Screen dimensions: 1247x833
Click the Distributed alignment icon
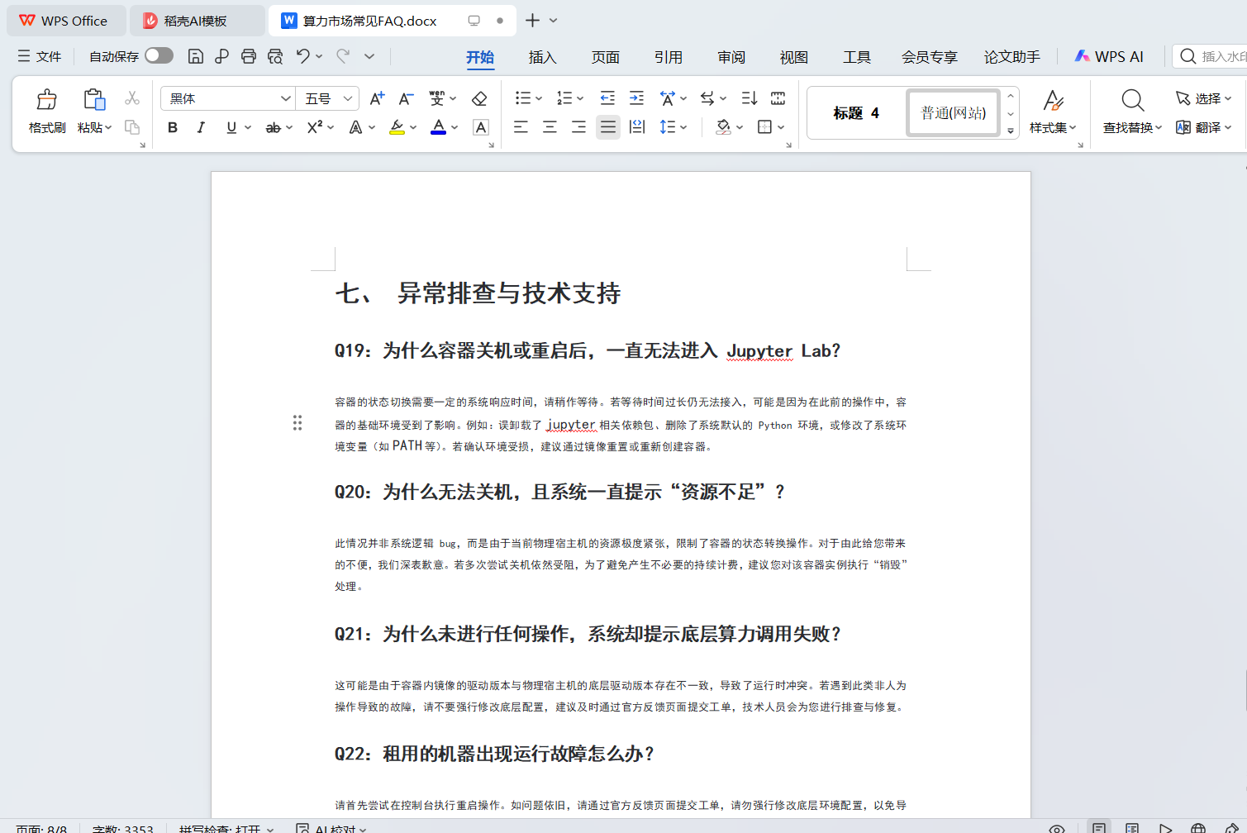point(637,127)
